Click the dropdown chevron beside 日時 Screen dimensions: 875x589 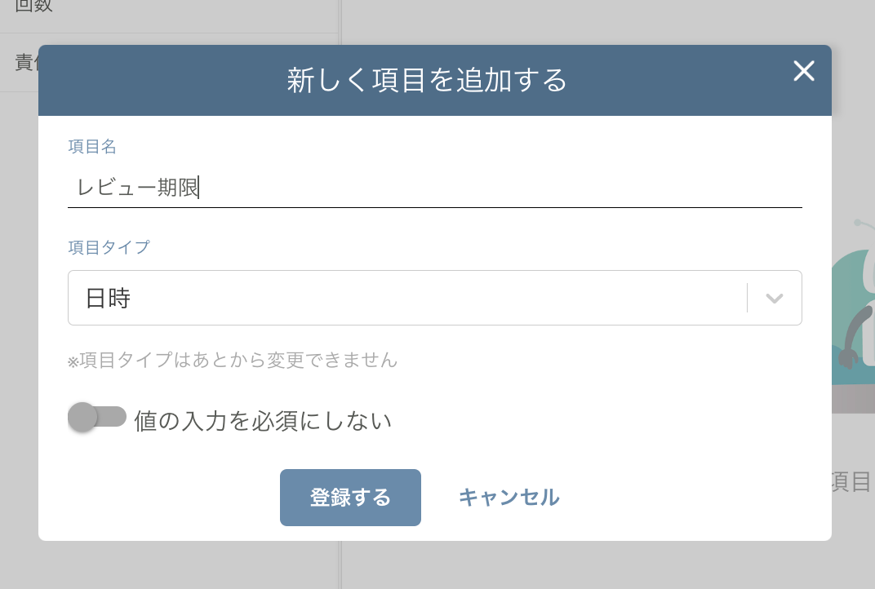coord(772,297)
